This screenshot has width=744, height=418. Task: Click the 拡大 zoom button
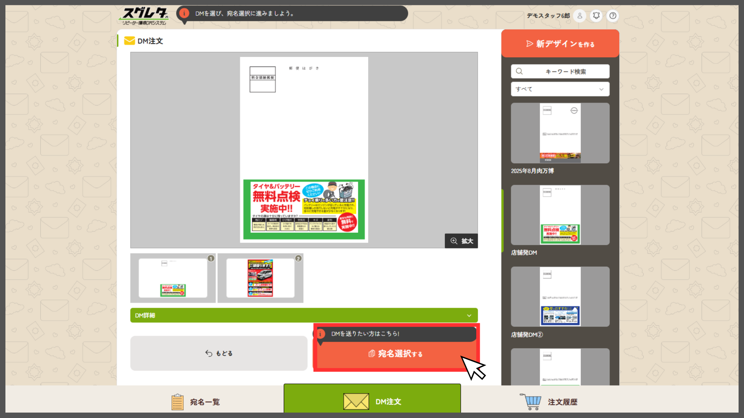point(461,241)
